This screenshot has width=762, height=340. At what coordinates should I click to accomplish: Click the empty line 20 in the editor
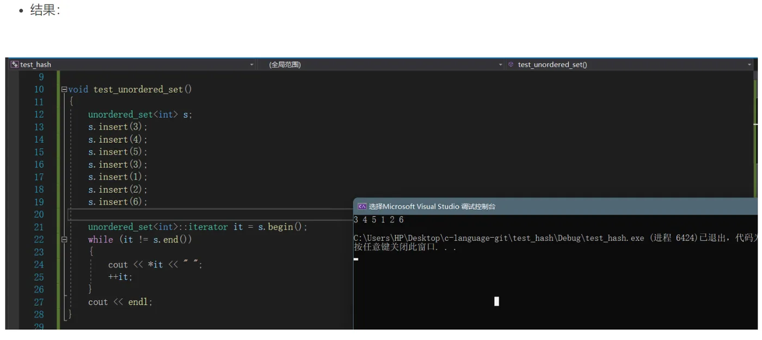(x=210, y=215)
